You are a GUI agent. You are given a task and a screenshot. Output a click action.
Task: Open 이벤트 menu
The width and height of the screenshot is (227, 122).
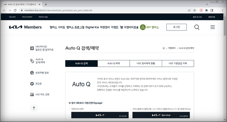(x=115, y=27)
